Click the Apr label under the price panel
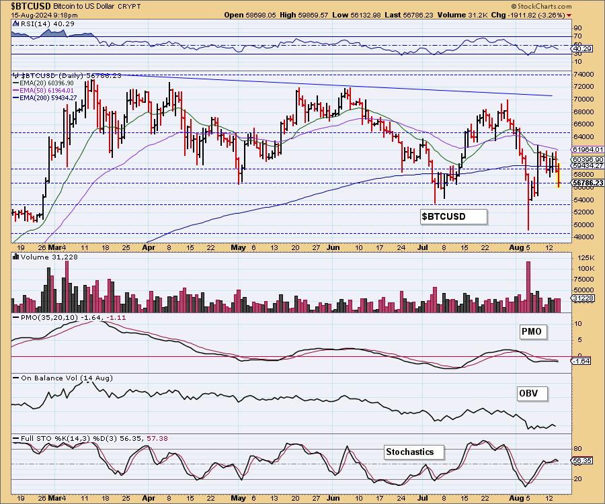The width and height of the screenshot is (605, 504). [x=149, y=247]
